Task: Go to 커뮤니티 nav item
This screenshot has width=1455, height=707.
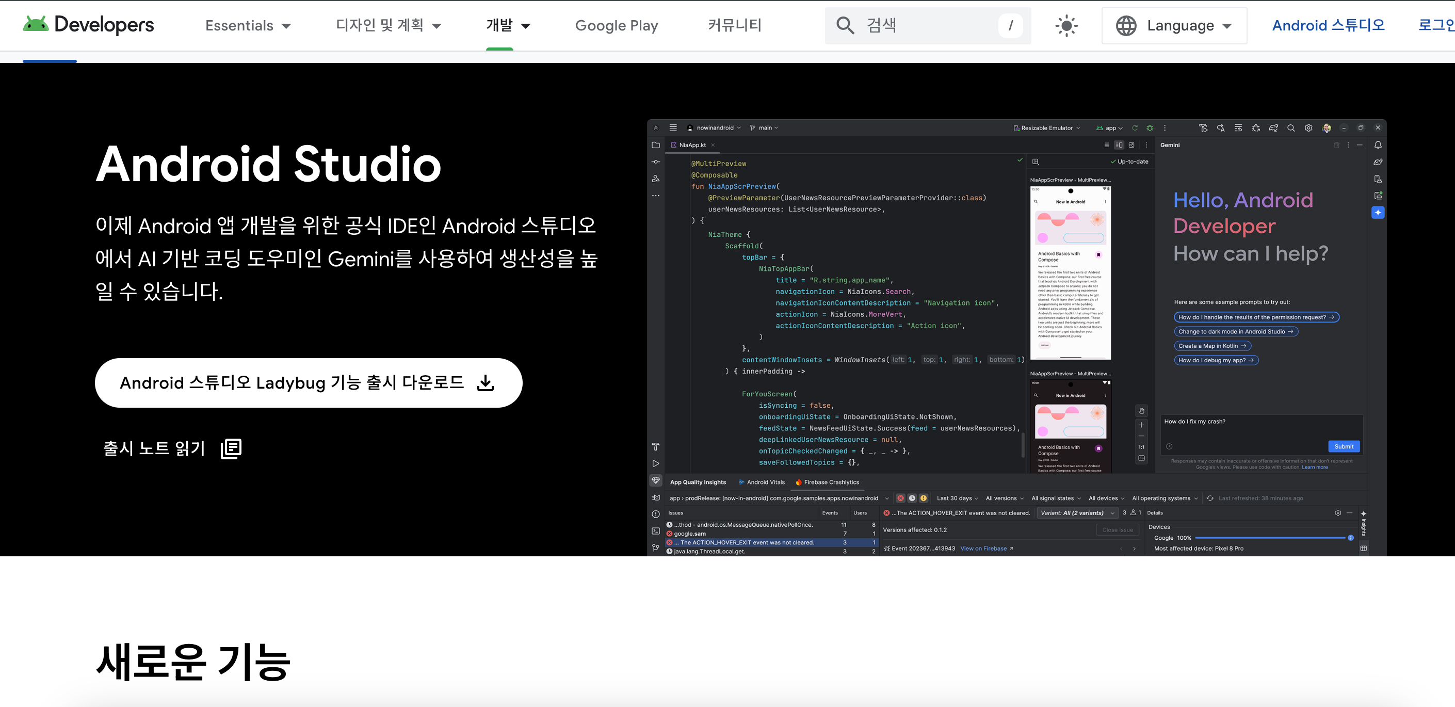Action: [x=734, y=25]
